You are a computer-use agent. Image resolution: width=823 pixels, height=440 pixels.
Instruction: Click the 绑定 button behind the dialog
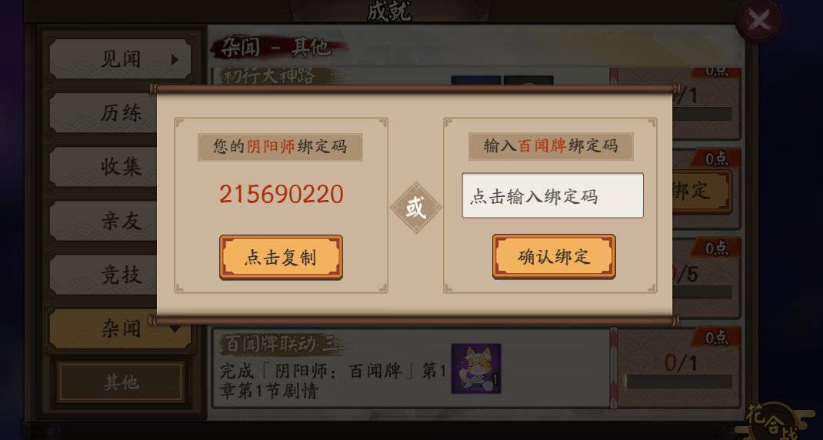(701, 191)
